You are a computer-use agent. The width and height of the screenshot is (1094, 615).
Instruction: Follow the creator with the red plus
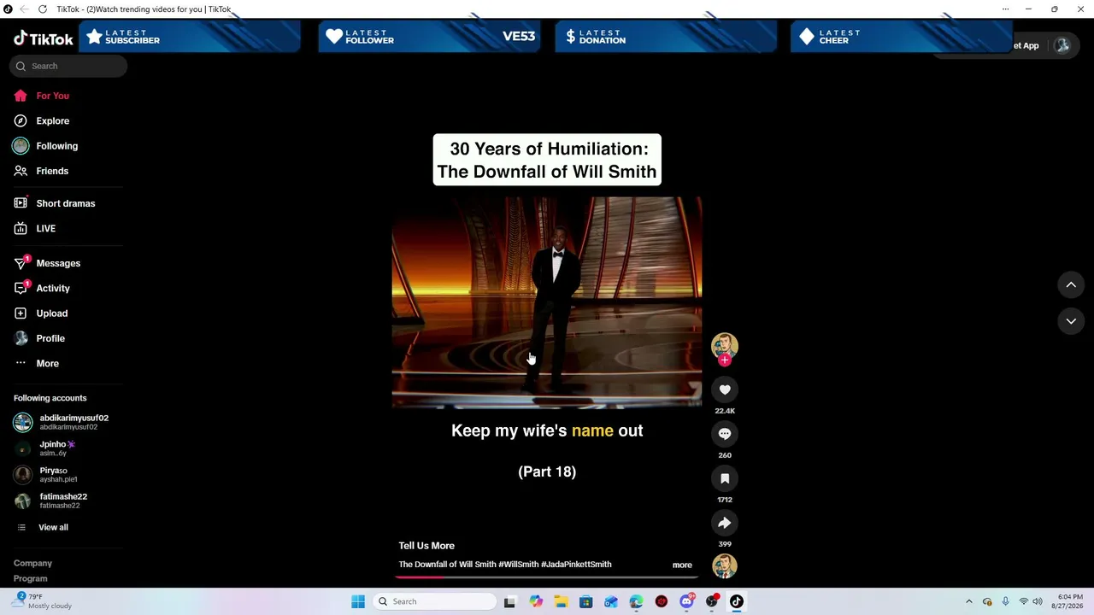click(x=725, y=360)
